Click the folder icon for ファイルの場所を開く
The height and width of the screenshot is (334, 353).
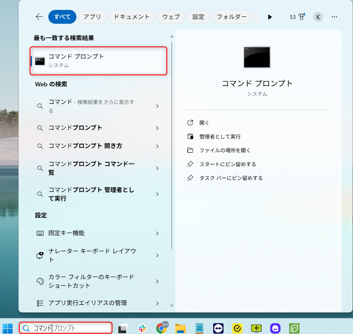click(190, 150)
